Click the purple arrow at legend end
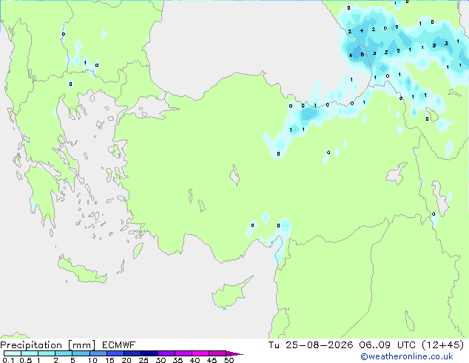 (234, 353)
